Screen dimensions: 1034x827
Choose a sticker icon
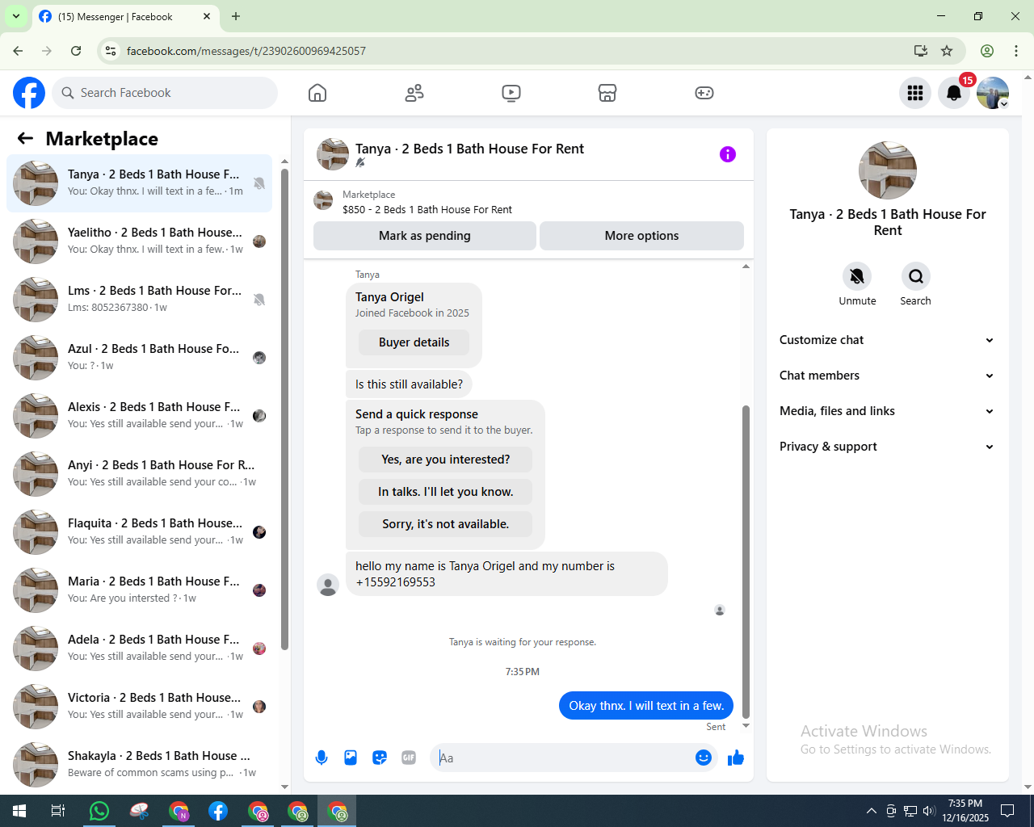pos(380,758)
